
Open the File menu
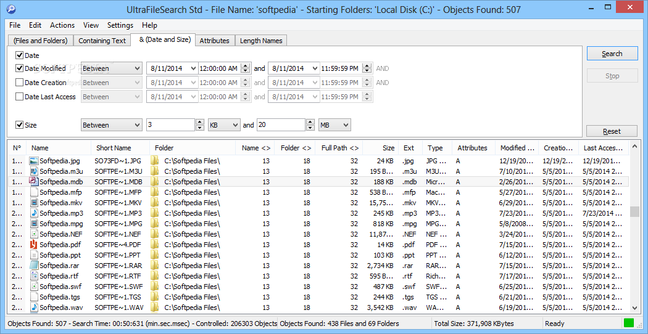point(15,25)
